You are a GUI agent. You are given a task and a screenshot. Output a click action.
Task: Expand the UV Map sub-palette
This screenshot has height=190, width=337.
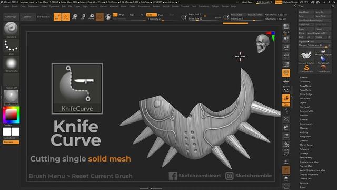pyautogui.click(x=303, y=154)
